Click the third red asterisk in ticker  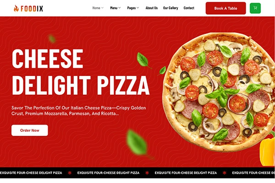click(224, 173)
